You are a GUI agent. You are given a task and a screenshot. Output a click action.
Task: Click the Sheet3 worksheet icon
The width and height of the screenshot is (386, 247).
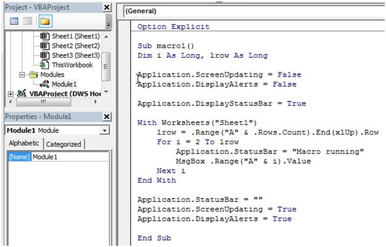click(45, 55)
